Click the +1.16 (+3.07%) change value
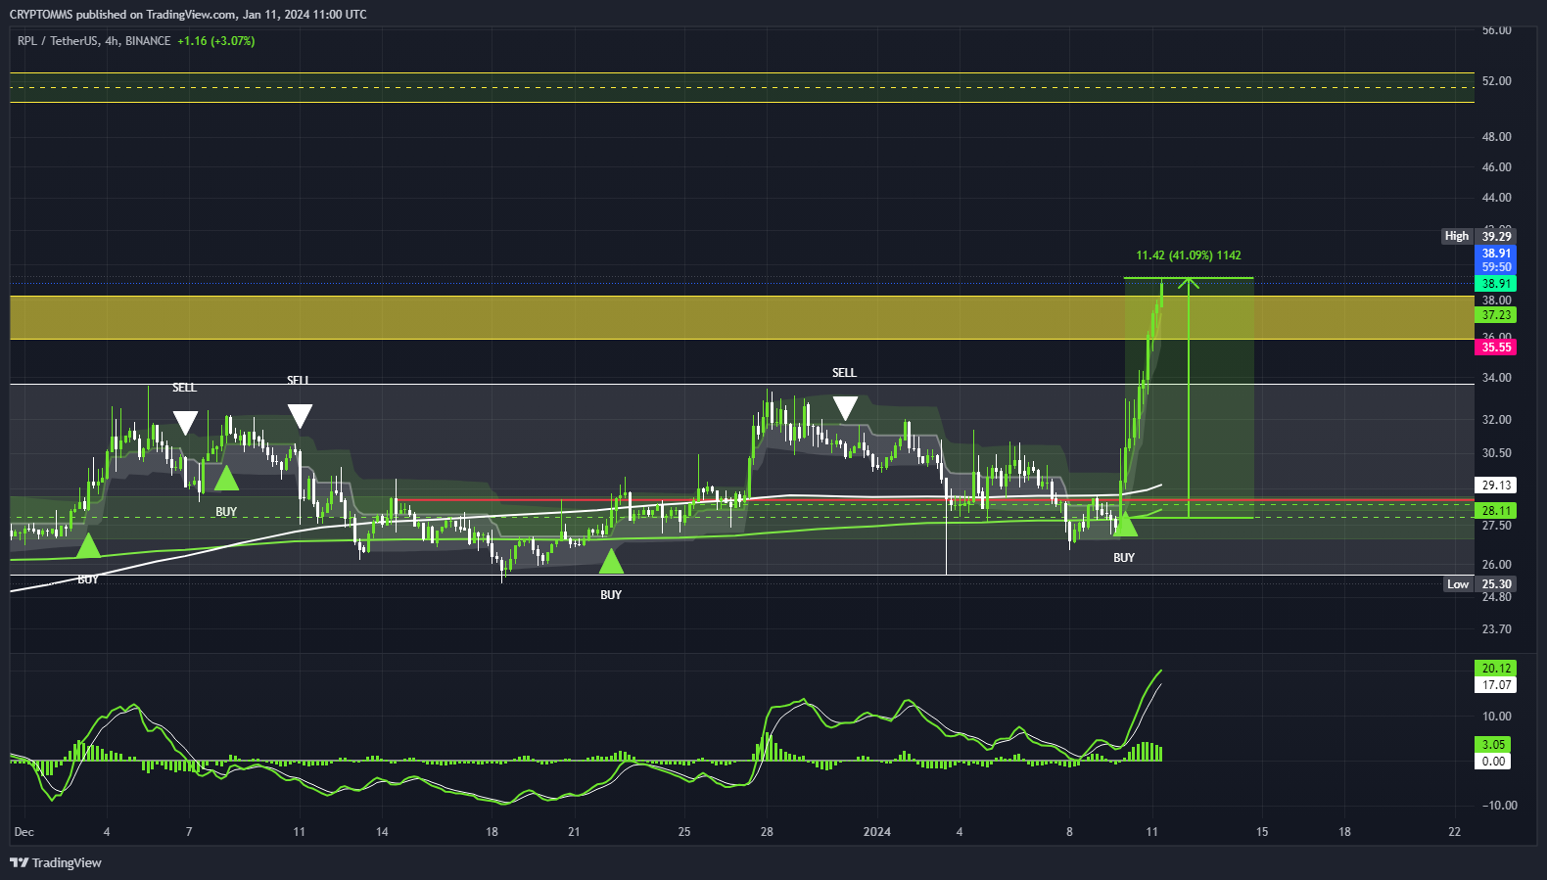This screenshot has height=880, width=1547. tap(215, 41)
